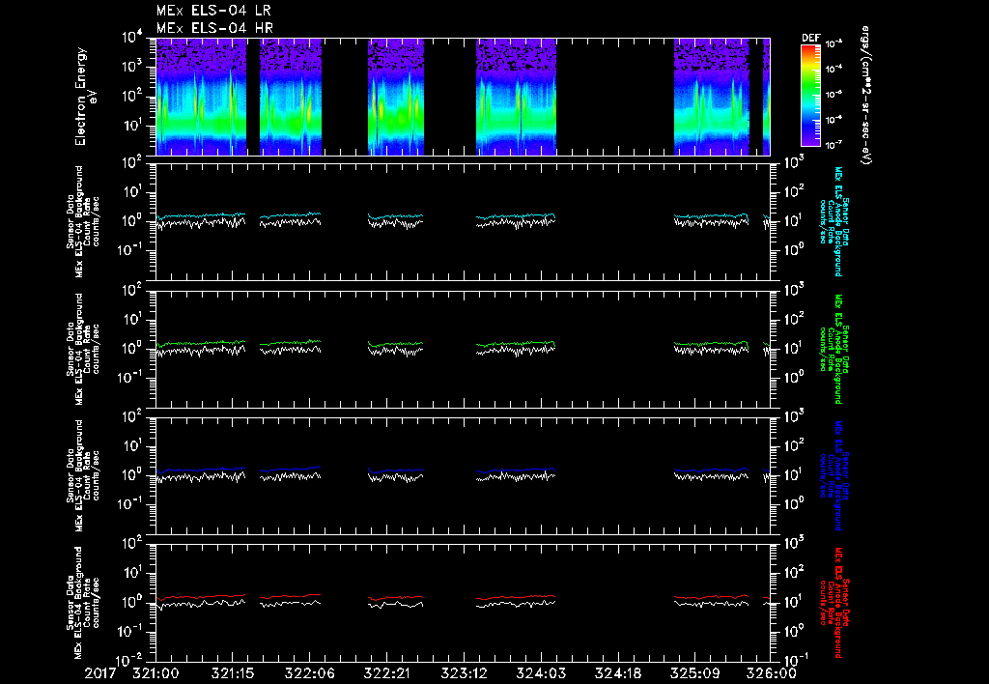The image size is (989, 684).
Task: Click the green Anode Background Count Rate label
Action: click(x=834, y=349)
